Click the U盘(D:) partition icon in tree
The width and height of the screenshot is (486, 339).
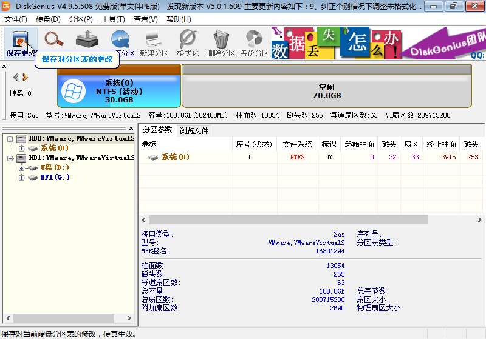[33, 168]
